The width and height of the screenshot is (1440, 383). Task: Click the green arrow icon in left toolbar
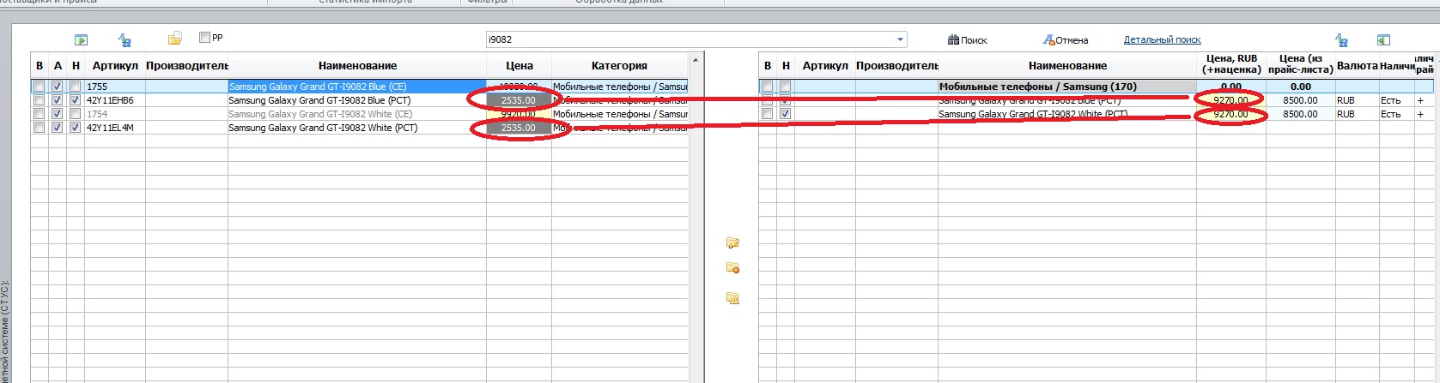pos(81,39)
